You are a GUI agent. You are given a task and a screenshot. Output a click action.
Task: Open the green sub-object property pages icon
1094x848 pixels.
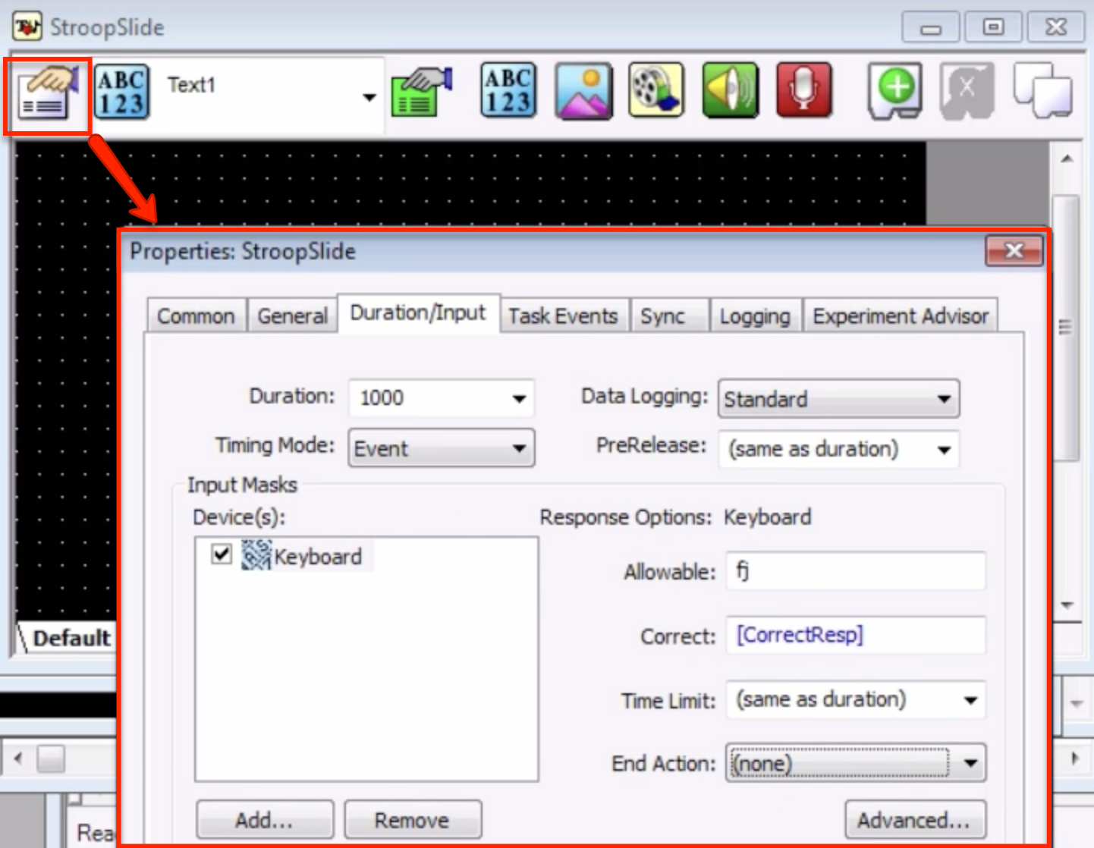(422, 93)
